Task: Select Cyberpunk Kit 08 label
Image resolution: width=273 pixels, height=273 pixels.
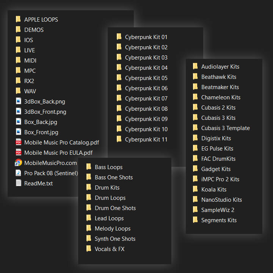Action: pos(146,109)
